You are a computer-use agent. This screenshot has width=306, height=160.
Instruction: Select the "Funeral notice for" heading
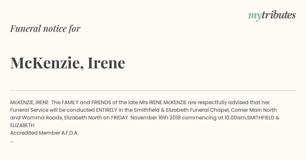[45, 28]
